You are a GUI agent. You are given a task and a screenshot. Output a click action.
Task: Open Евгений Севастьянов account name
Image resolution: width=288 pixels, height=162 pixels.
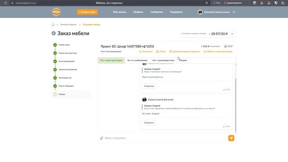click(217, 12)
